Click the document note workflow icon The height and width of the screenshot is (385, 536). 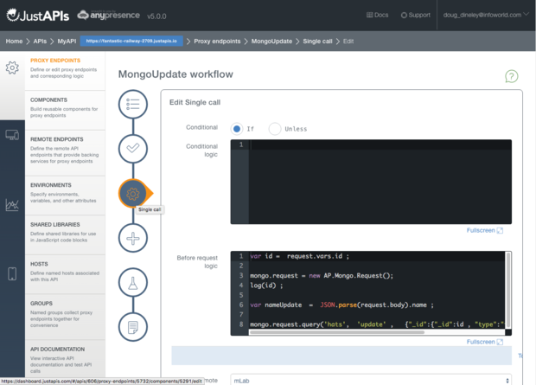tap(133, 327)
